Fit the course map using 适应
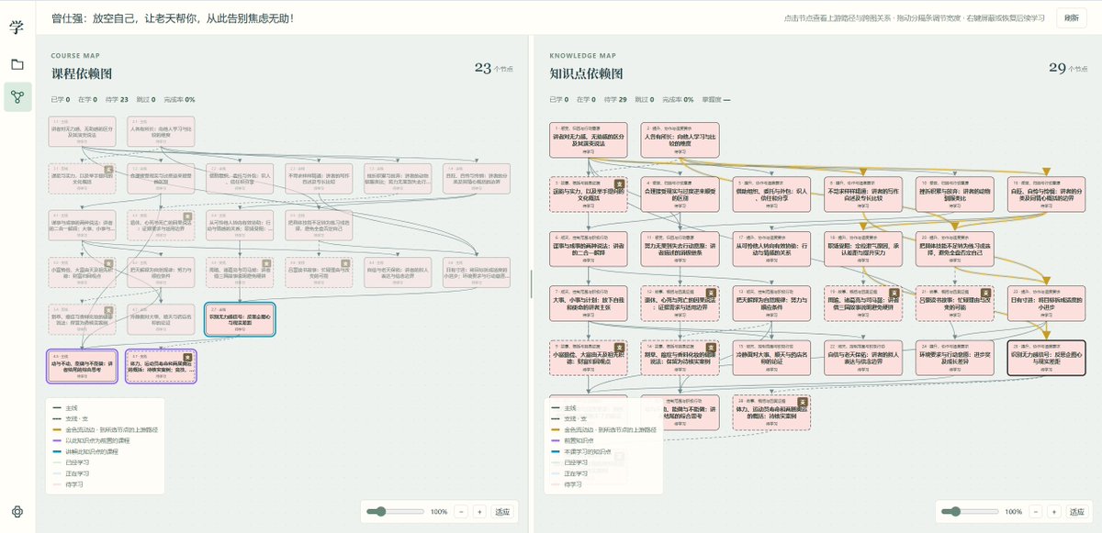 pyautogui.click(x=501, y=511)
